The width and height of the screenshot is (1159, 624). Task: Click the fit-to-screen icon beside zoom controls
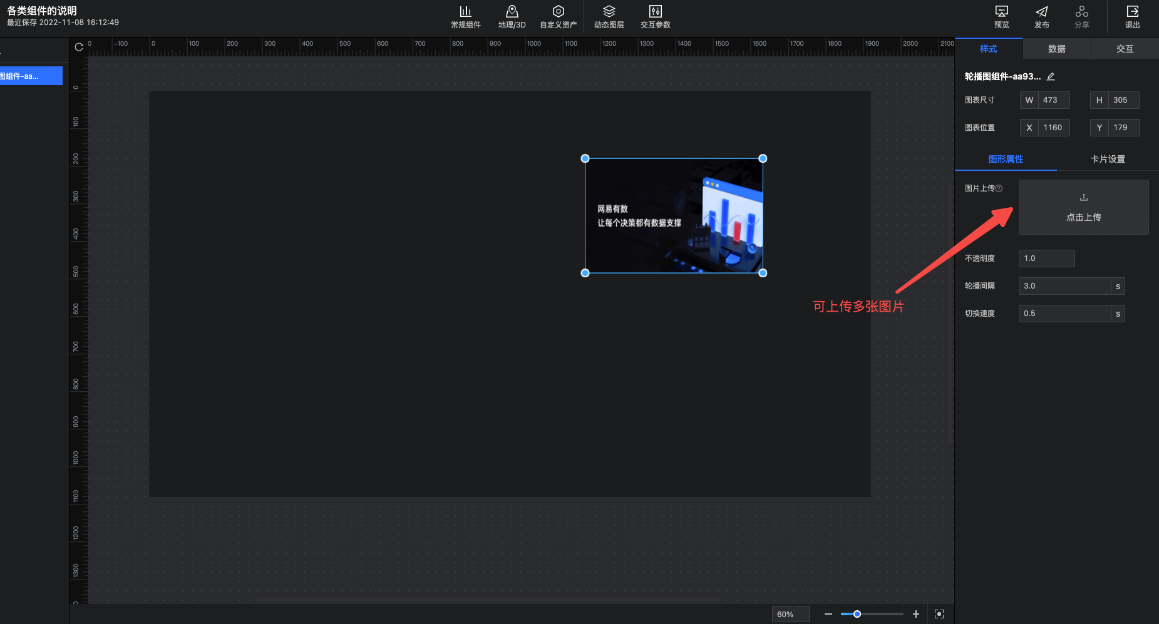tap(939, 614)
